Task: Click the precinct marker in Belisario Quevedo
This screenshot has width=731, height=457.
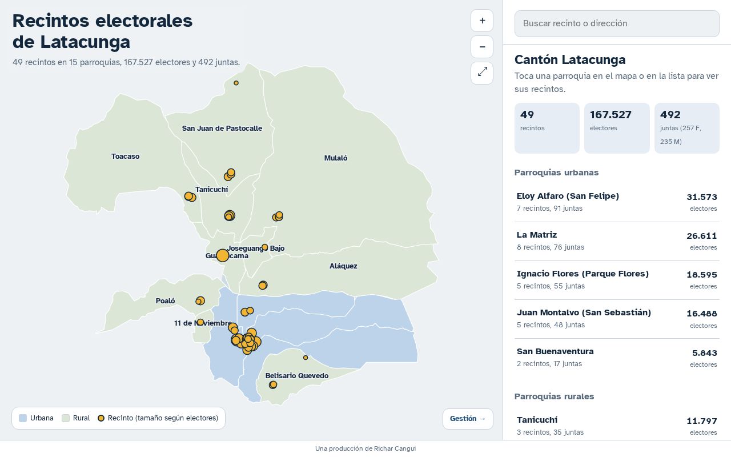Action: pos(273,384)
